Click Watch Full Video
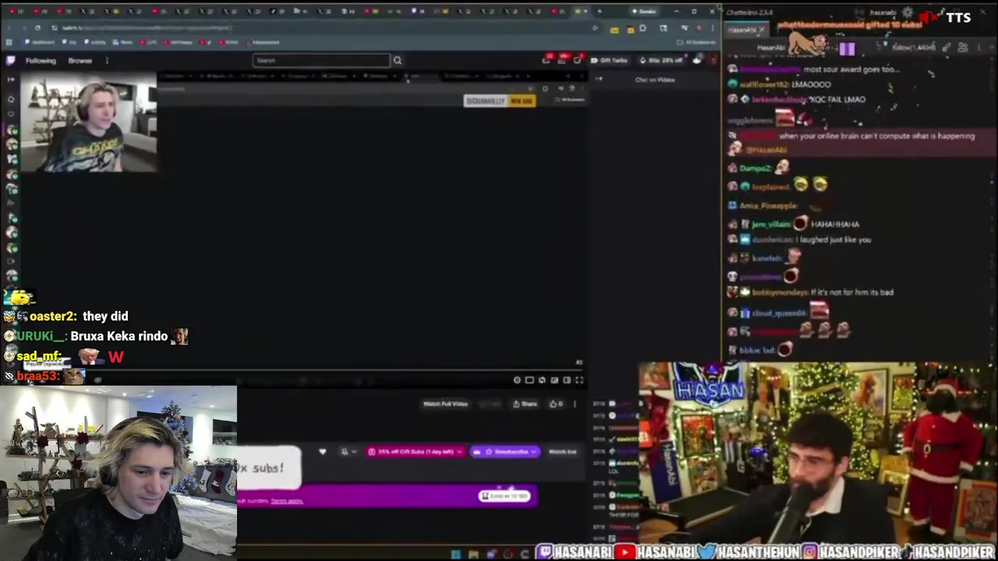Viewport: 998px width, 561px height. 445,404
